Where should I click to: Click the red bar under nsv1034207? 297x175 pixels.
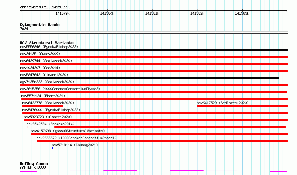click(154, 71)
